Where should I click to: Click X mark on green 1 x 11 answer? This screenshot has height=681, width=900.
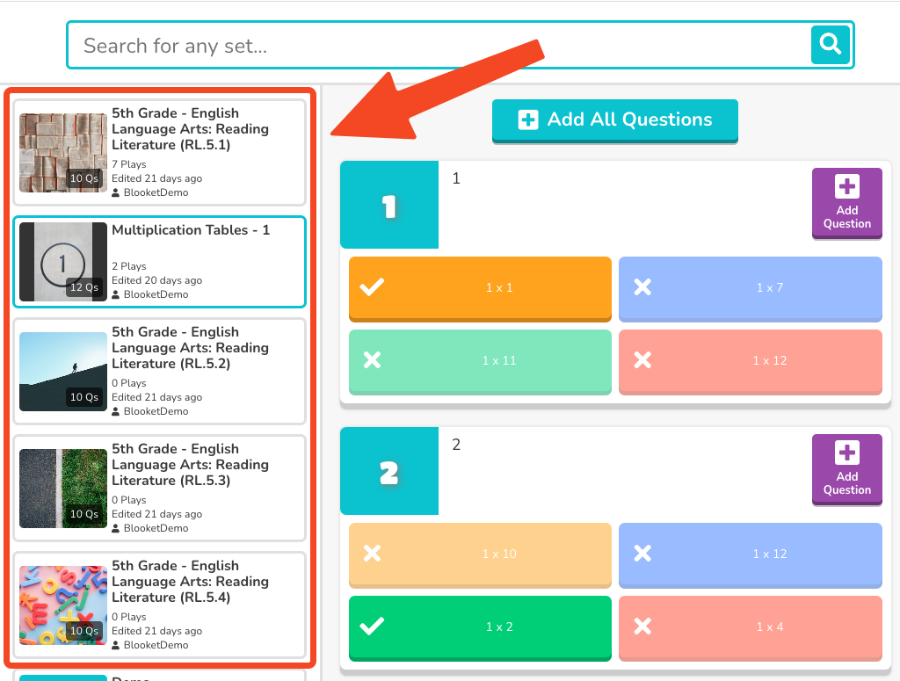pos(372,359)
